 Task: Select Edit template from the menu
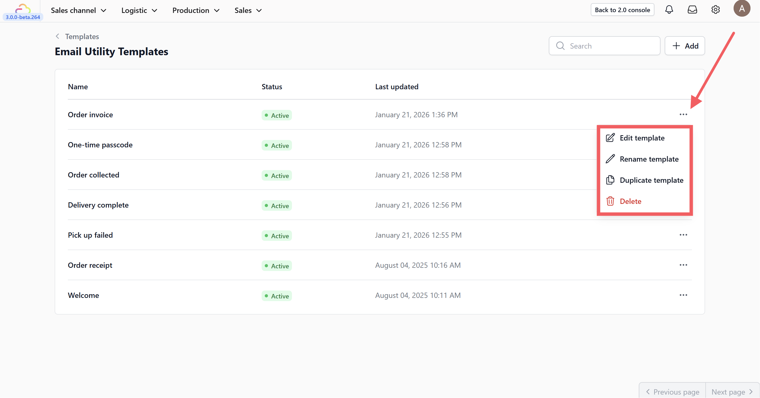click(642, 138)
